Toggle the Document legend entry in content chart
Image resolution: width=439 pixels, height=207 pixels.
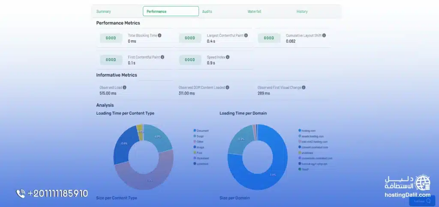coord(202,130)
